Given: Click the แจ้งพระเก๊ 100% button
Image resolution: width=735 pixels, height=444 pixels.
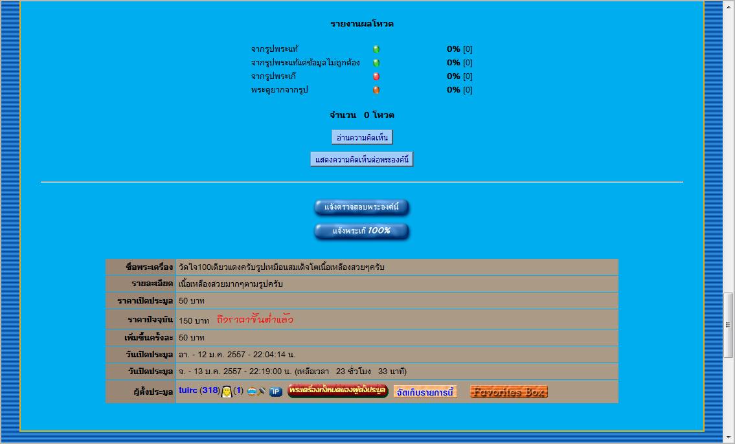Looking at the screenshot, I should (x=361, y=231).
